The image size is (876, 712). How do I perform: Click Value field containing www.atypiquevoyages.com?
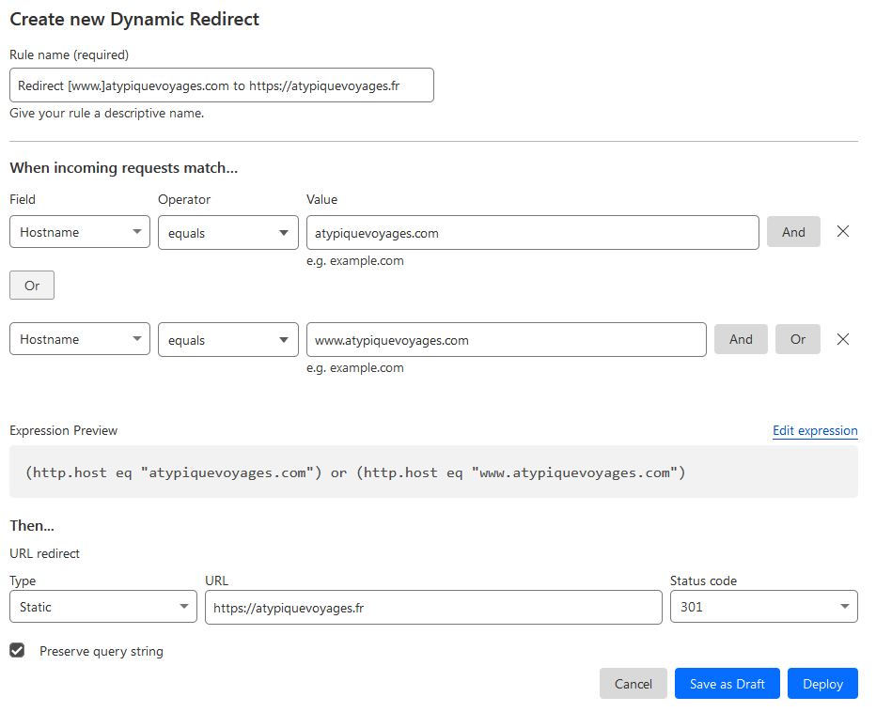tap(506, 339)
